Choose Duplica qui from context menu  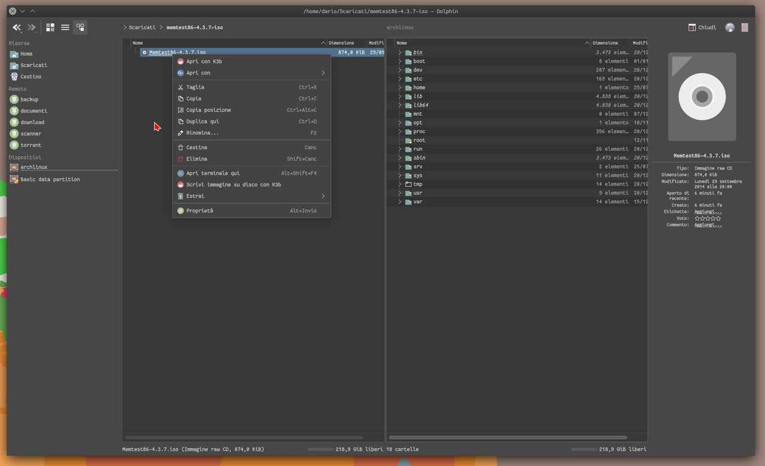click(x=252, y=121)
